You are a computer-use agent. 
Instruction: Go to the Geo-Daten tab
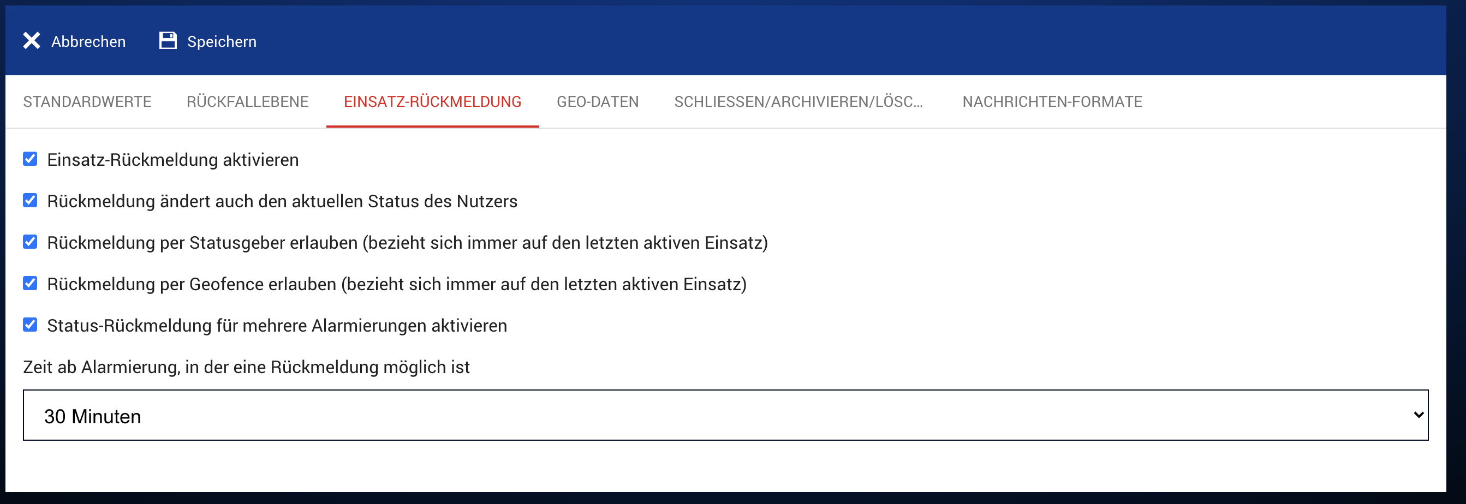(x=597, y=102)
